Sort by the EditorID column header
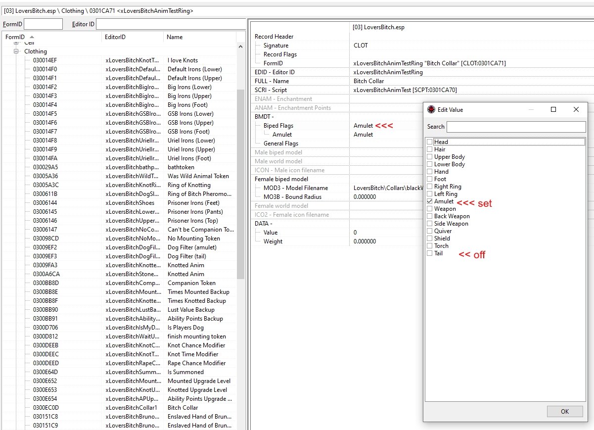 coord(133,37)
